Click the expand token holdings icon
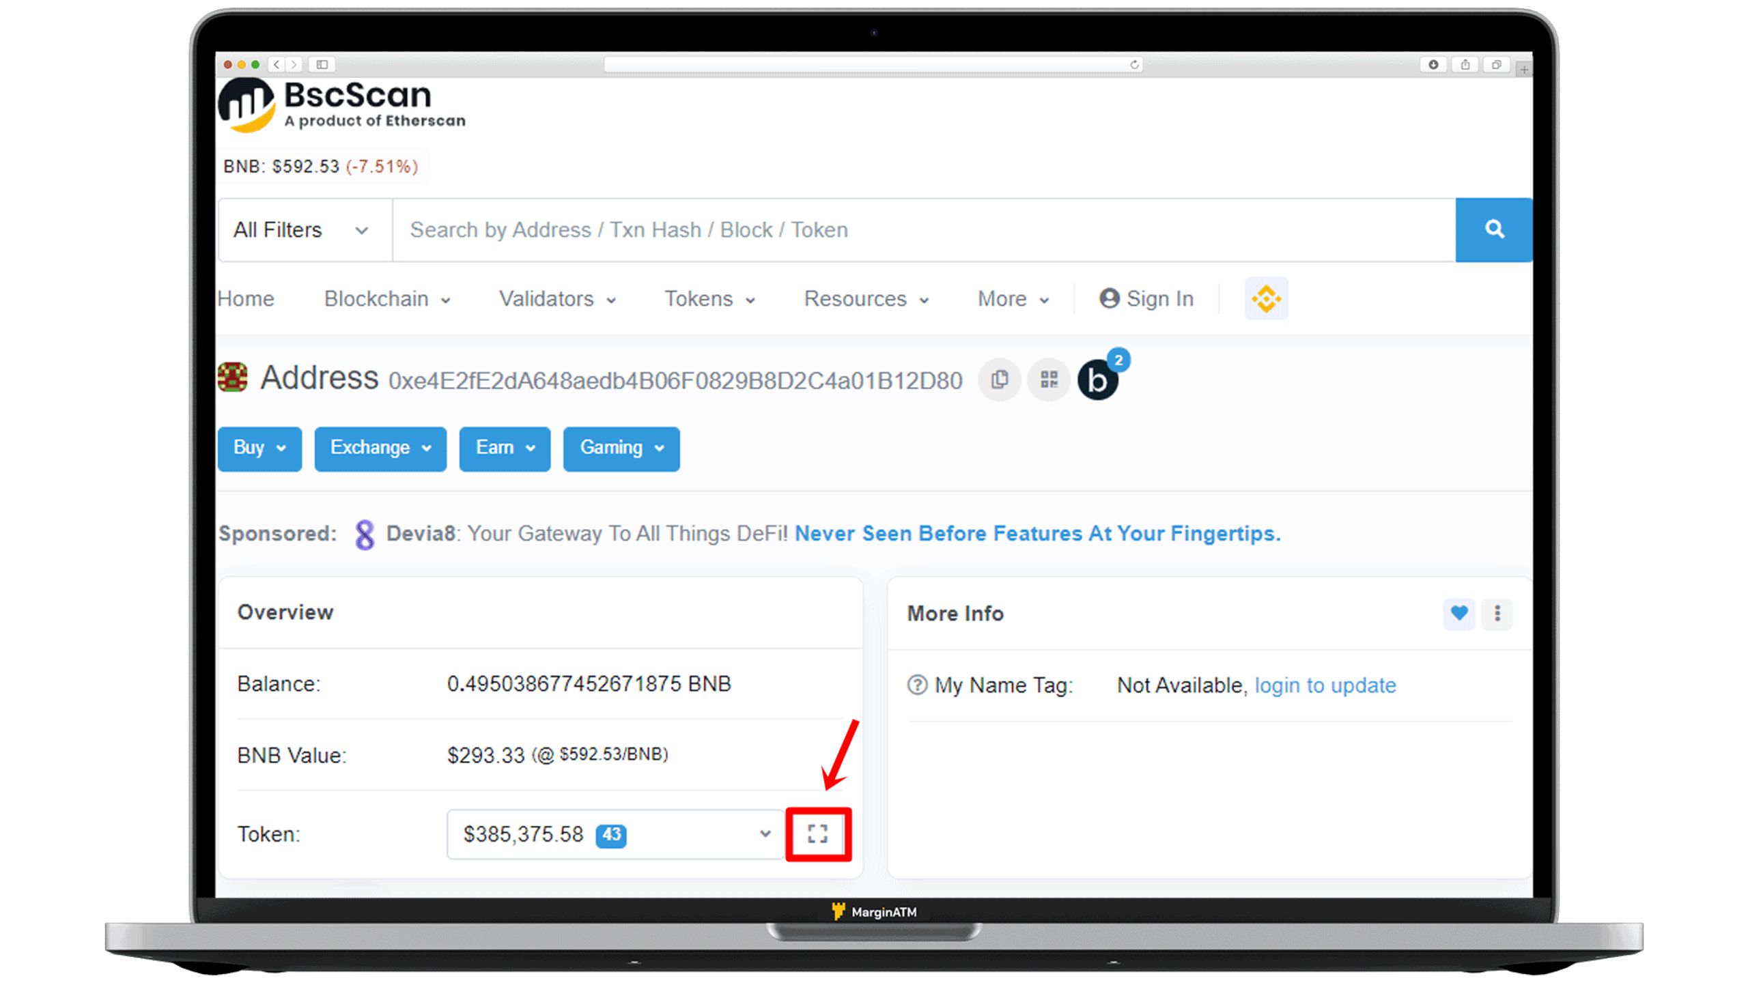The width and height of the screenshot is (1748, 983). (x=817, y=833)
